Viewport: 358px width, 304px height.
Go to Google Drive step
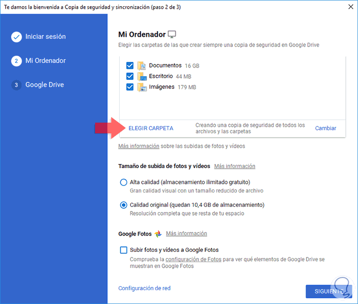pyautogui.click(x=45, y=85)
